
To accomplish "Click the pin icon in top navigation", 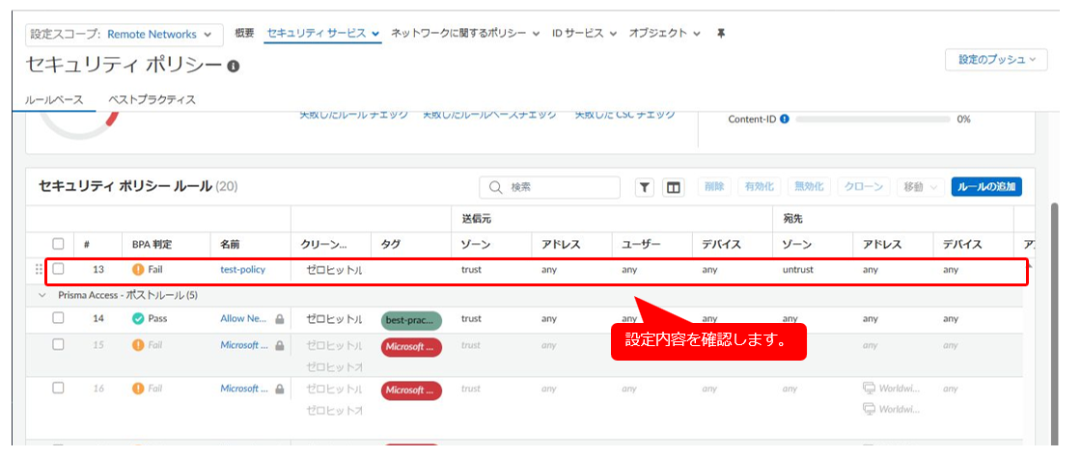I will pos(720,33).
